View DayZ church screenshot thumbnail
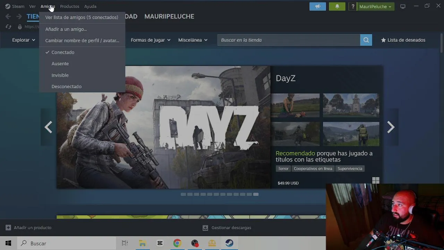This screenshot has height=250, width=444. (351, 105)
